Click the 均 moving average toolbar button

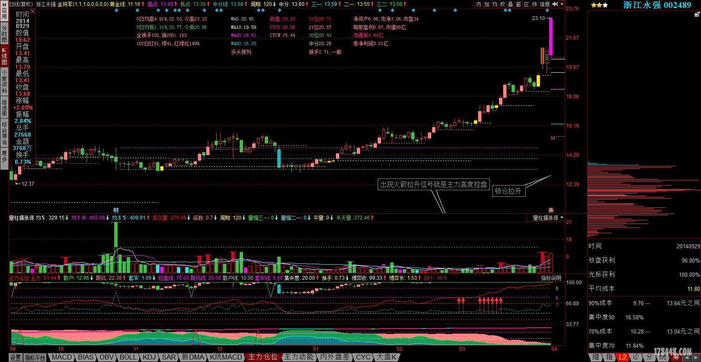point(495,4)
